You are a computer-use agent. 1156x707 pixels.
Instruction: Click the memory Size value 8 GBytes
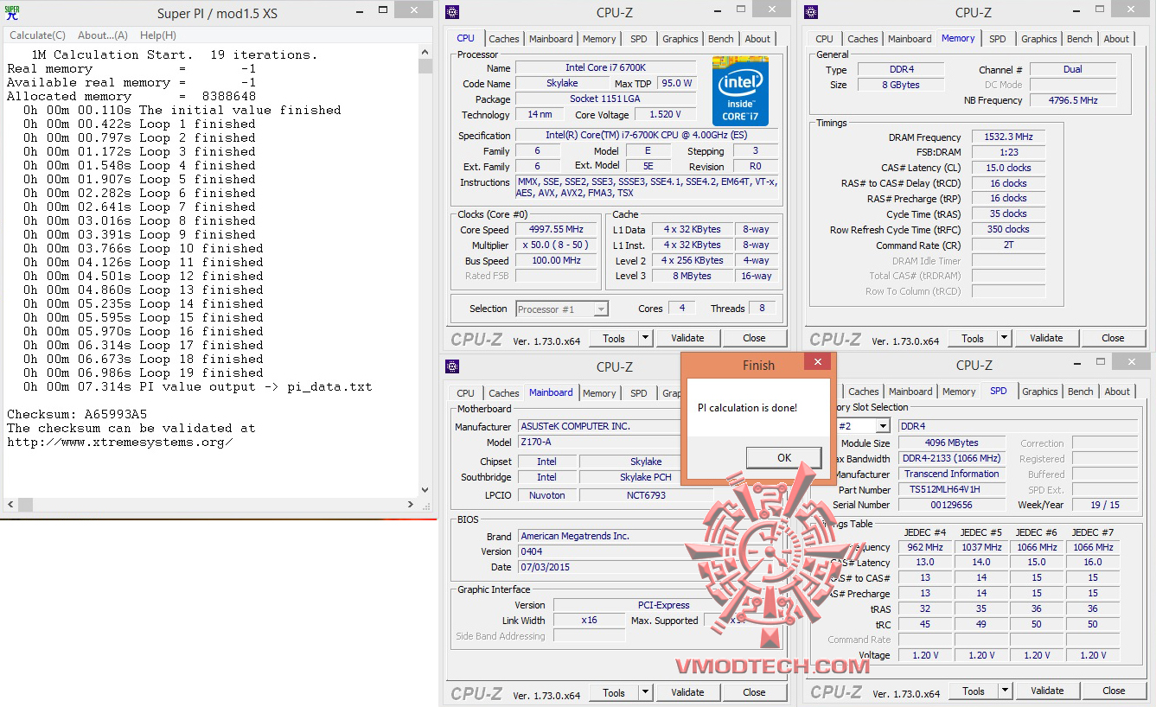(900, 85)
